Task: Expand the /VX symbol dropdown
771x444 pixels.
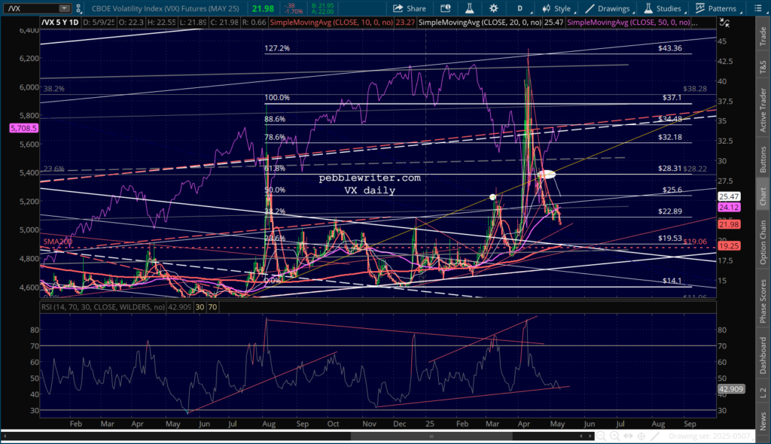Action: coord(66,8)
